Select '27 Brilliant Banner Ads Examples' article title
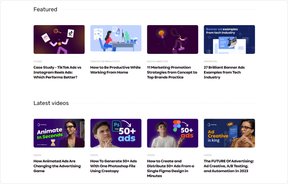This screenshot has height=184, width=288. click(x=224, y=72)
